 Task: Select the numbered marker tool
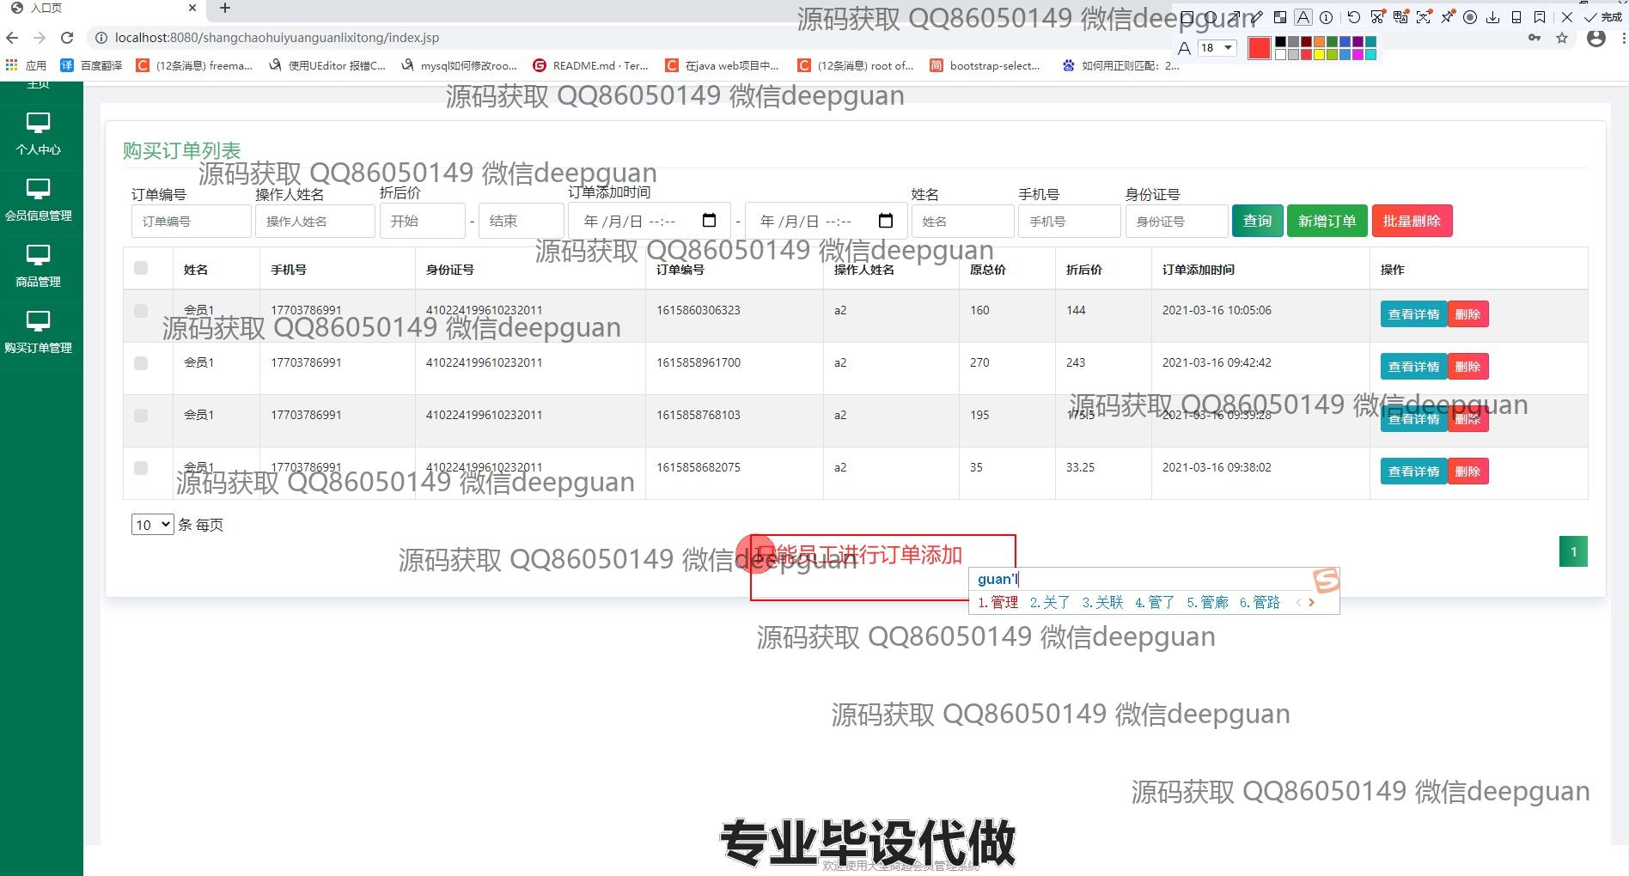point(1327,17)
